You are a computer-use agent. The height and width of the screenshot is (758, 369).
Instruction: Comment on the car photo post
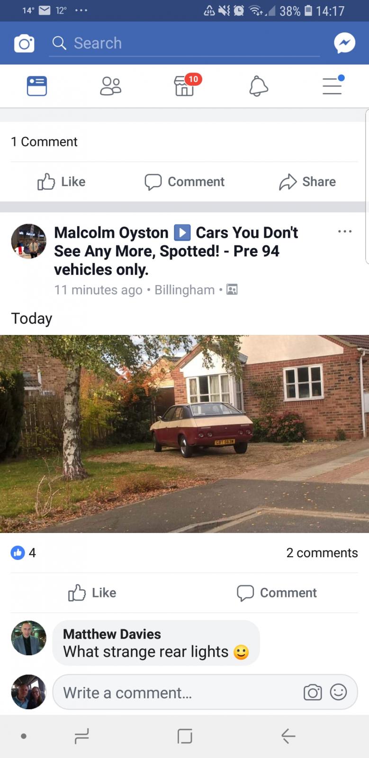277,593
